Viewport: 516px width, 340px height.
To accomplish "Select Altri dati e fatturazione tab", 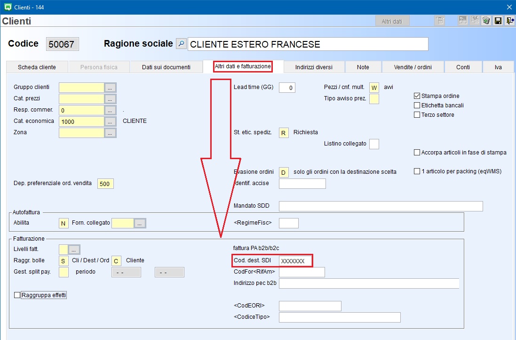I will pos(243,66).
